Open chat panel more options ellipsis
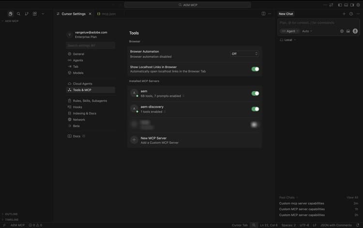 358,14
